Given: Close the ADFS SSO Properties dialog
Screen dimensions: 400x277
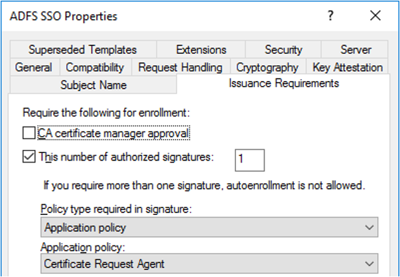Looking at the screenshot, I should [x=375, y=17].
